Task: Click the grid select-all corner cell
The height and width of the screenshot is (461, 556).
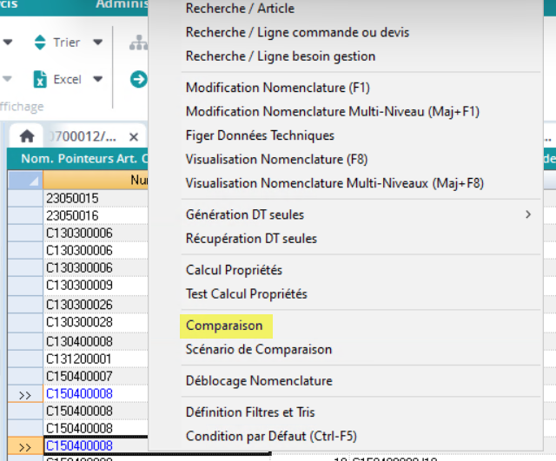Action: [24, 180]
